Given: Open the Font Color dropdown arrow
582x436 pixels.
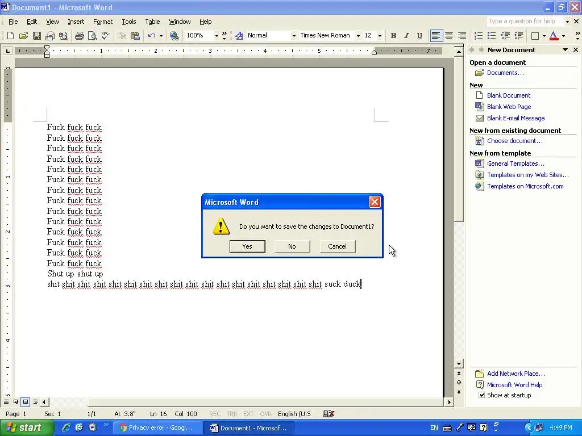Looking at the screenshot, I should [563, 36].
